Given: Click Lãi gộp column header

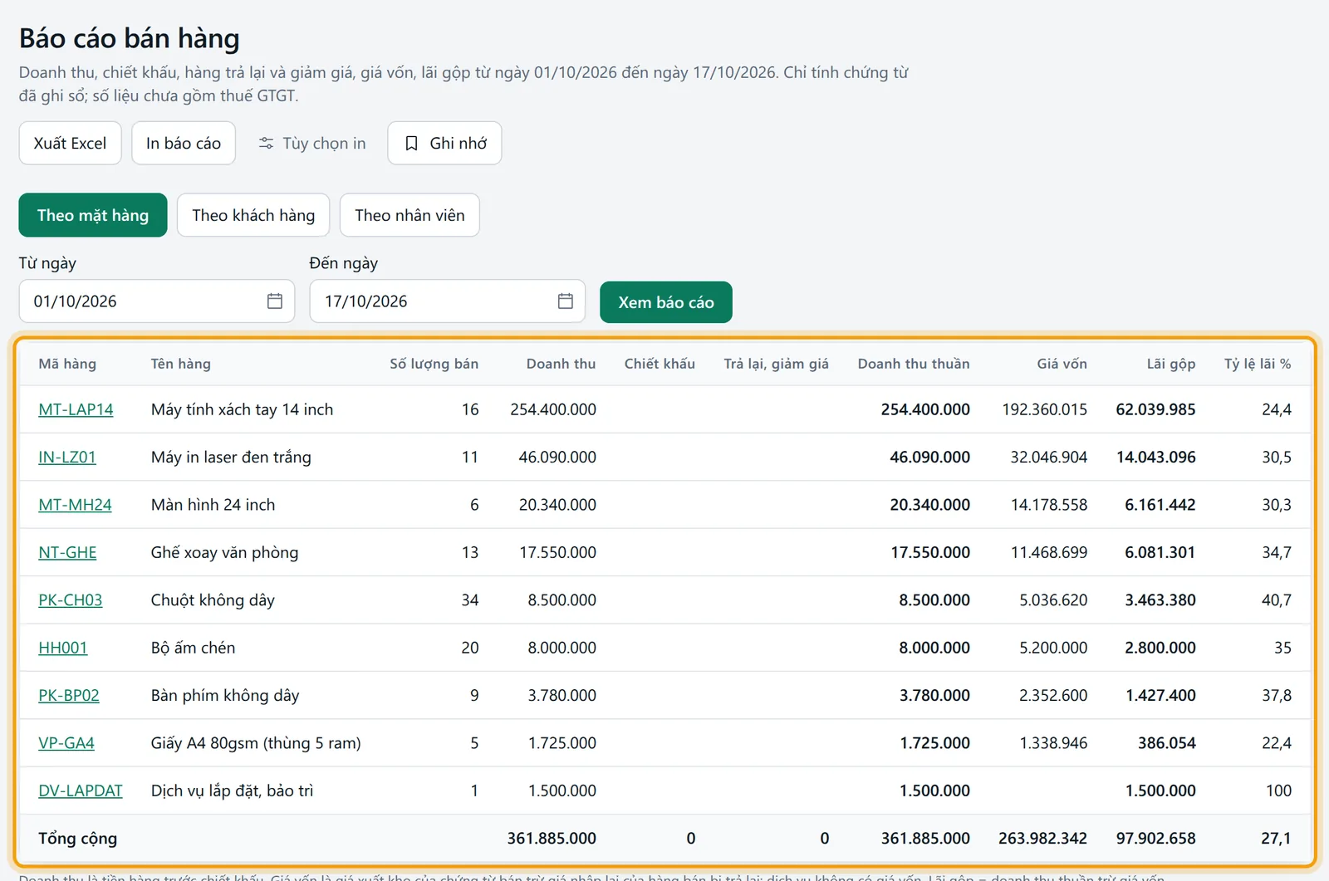Looking at the screenshot, I should pyautogui.click(x=1171, y=364).
